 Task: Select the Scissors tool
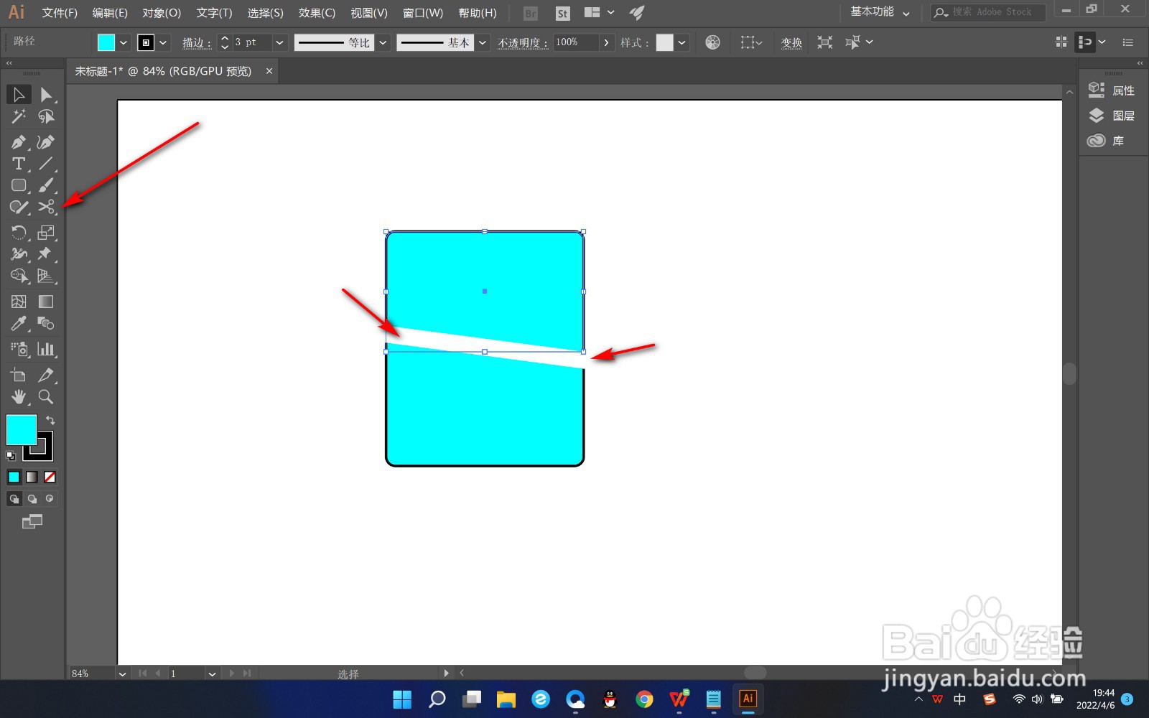46,208
